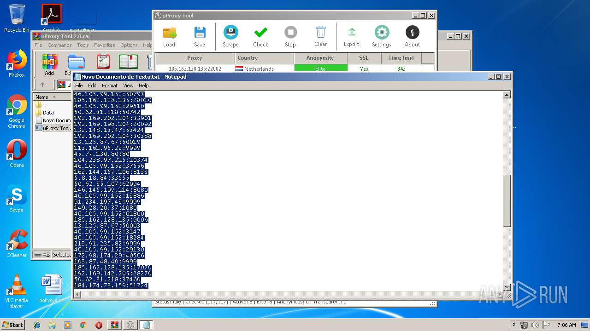Open VLC media player shortcut
The image size is (590, 331).
(x=17, y=291)
